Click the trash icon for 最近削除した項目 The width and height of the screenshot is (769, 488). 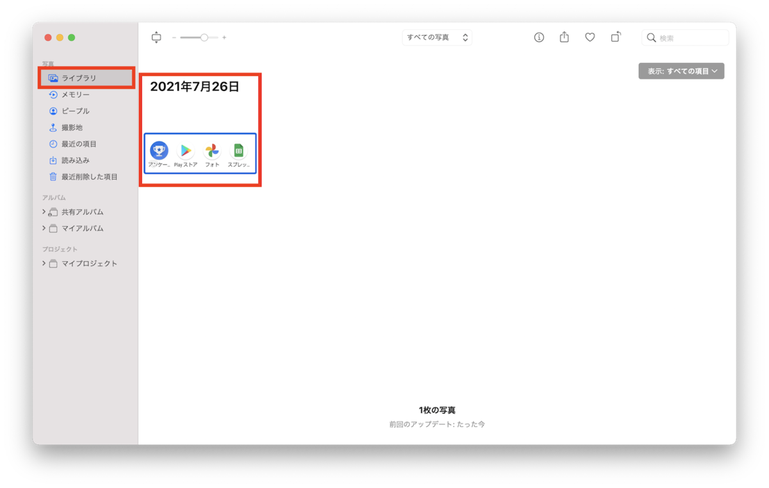click(x=53, y=177)
